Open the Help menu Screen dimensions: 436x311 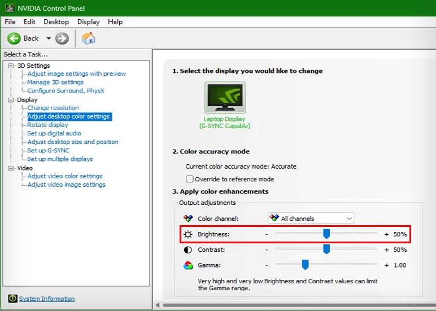coord(115,21)
